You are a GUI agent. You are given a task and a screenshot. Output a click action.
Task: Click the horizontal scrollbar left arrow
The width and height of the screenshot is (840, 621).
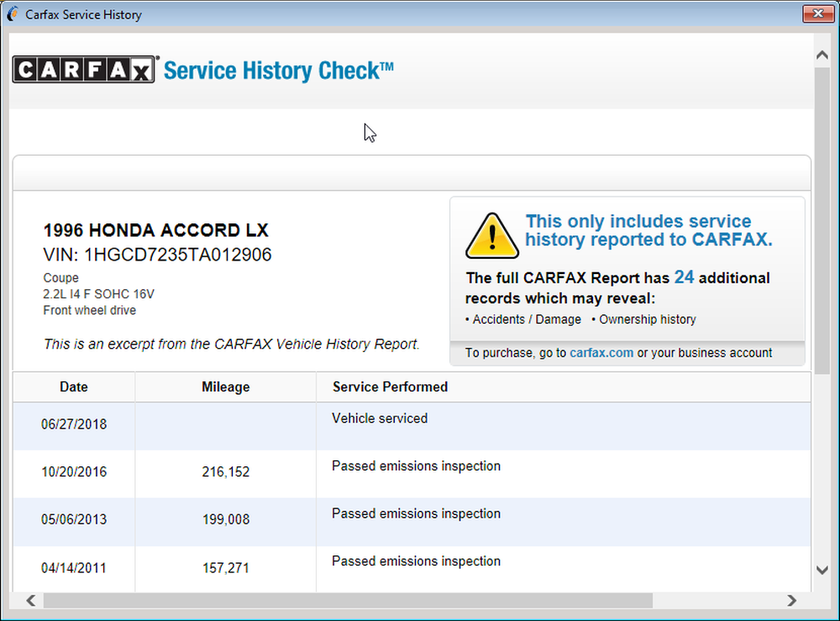(31, 600)
